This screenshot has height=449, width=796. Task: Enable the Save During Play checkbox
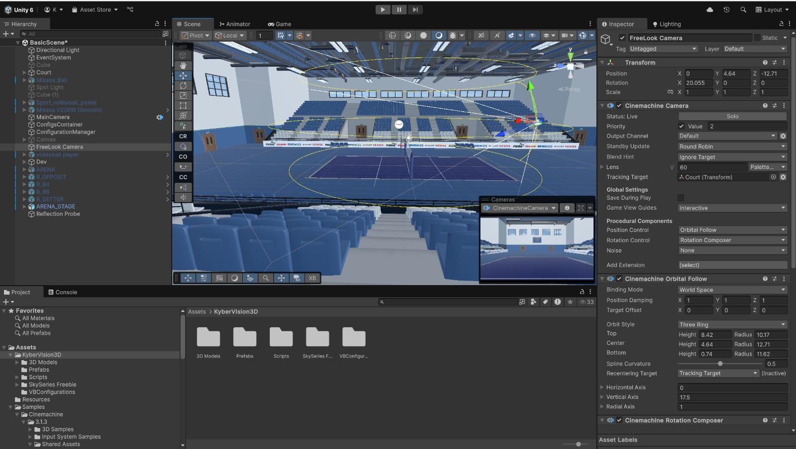point(681,198)
